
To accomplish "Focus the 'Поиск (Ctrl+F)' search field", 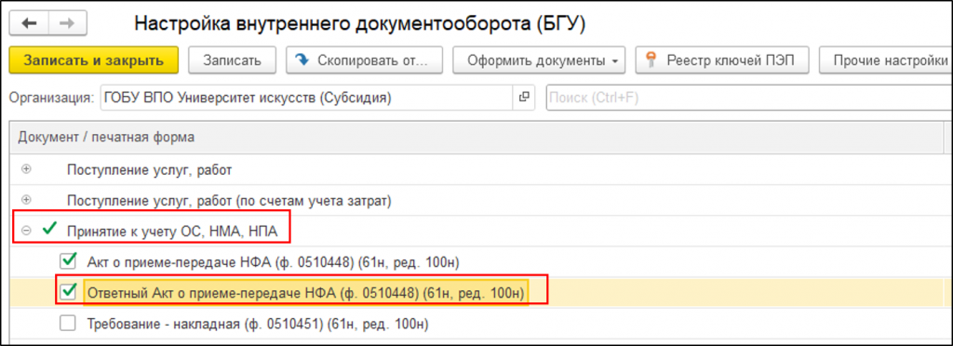I will pyautogui.click(x=749, y=97).
